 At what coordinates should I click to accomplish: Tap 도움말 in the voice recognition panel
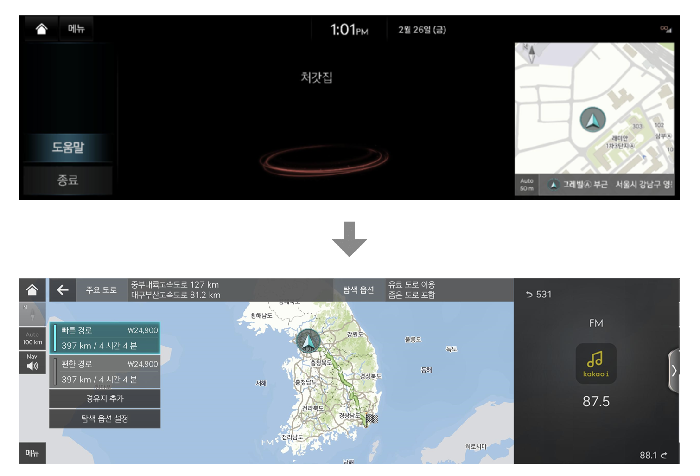click(68, 148)
